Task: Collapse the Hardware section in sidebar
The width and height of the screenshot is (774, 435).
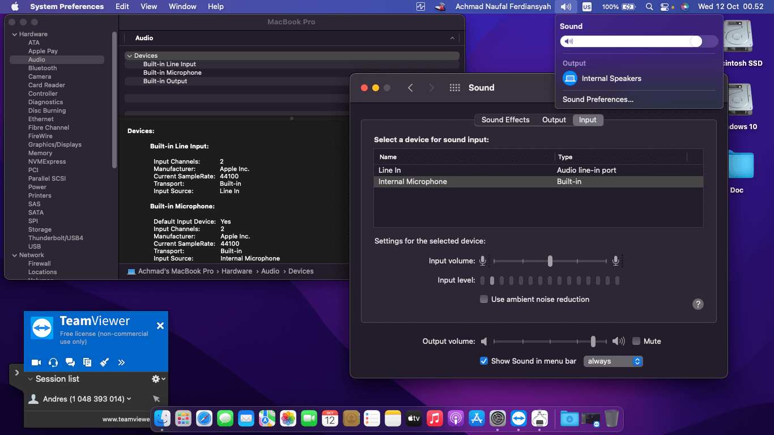Action: point(14,34)
